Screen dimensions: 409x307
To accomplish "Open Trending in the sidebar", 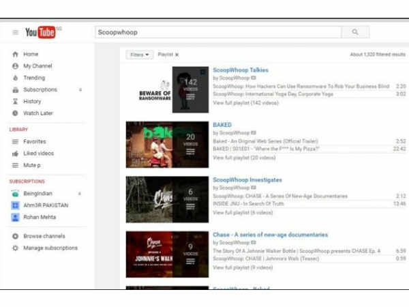I will click(x=34, y=78).
